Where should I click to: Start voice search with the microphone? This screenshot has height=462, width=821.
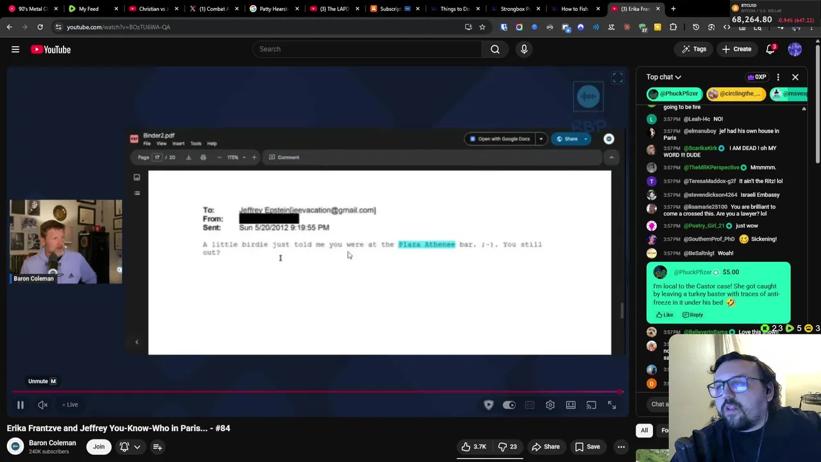pos(524,49)
